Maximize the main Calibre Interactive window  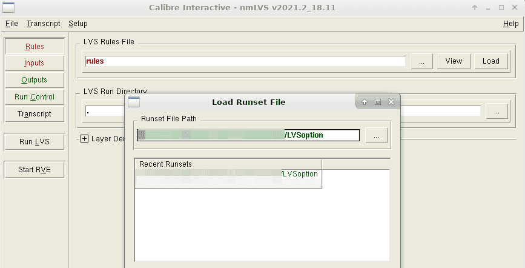(x=501, y=7)
